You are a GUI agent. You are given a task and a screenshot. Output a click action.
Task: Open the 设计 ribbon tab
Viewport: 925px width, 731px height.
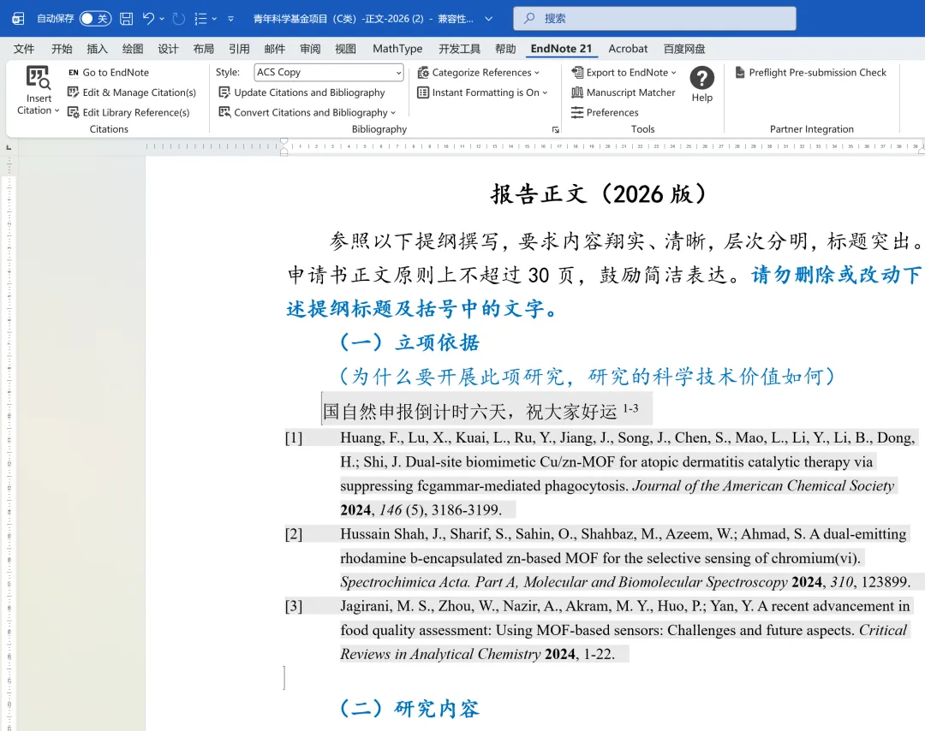[168, 49]
